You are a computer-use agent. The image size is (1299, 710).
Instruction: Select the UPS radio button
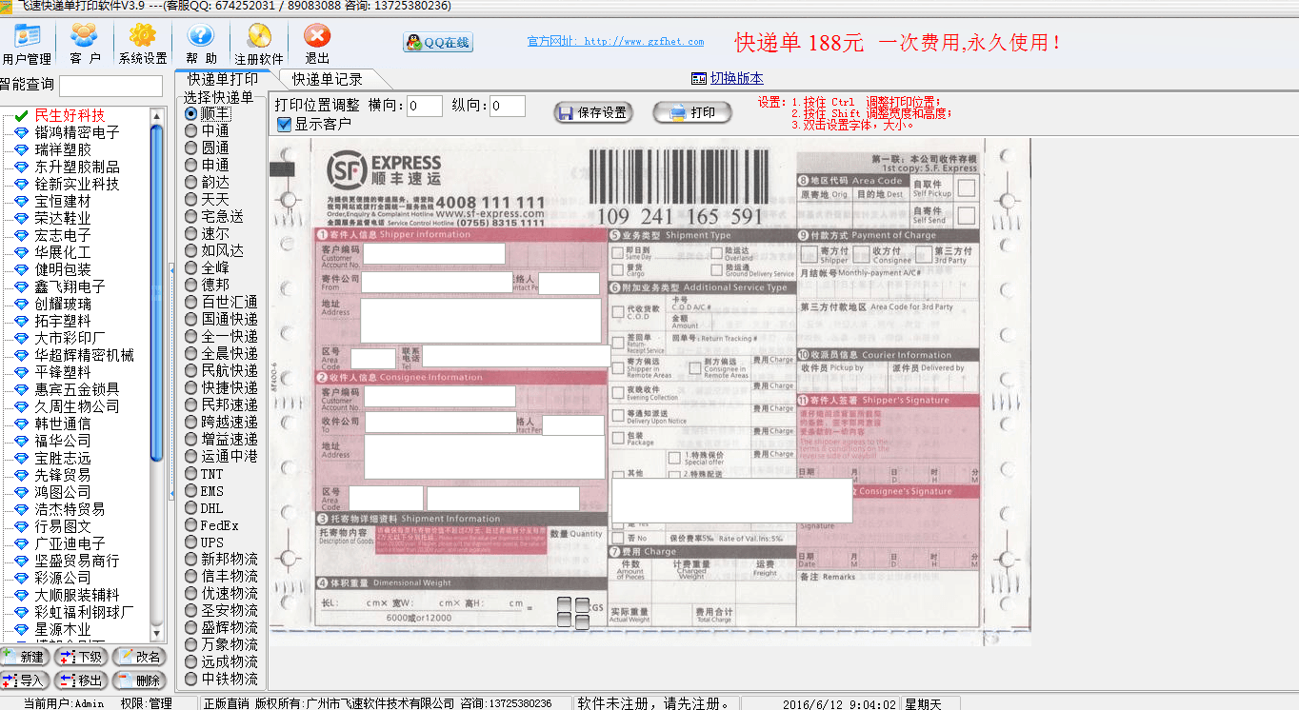190,542
